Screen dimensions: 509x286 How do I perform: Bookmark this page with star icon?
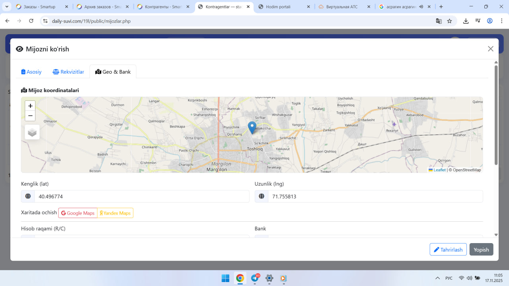(449, 21)
